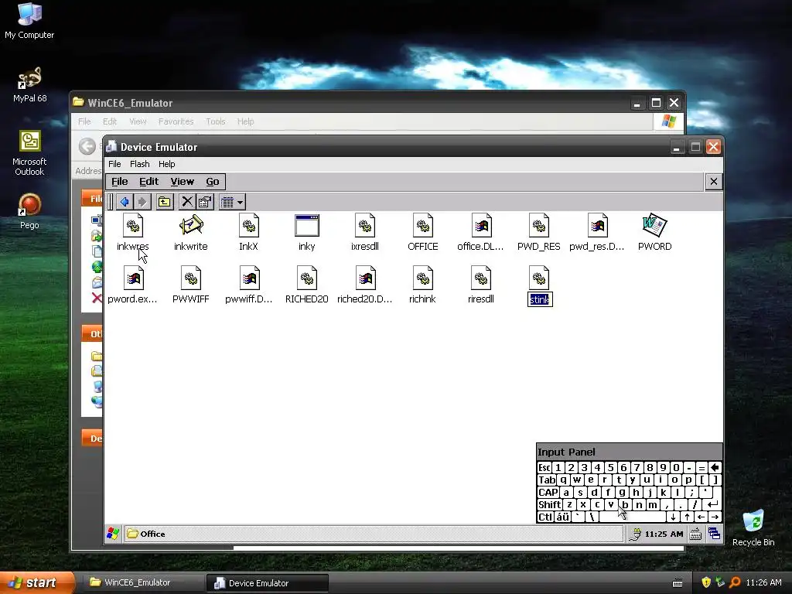This screenshot has width=792, height=594.
Task: Click Device Emulator taskbar button
Action: click(x=268, y=583)
